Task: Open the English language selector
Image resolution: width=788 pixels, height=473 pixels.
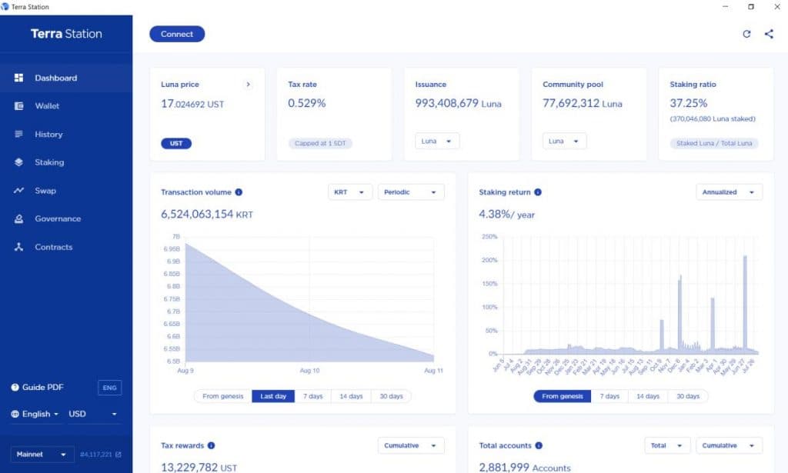Action: click(x=35, y=414)
